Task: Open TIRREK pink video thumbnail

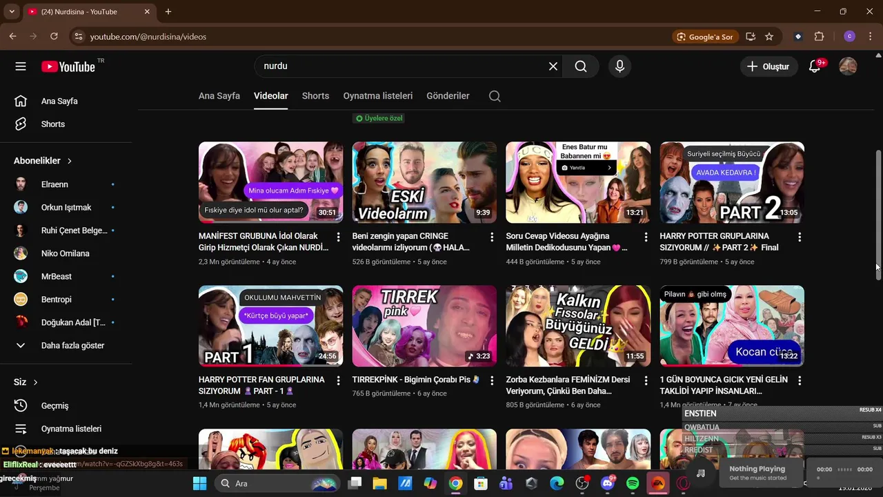Action: coord(424,326)
